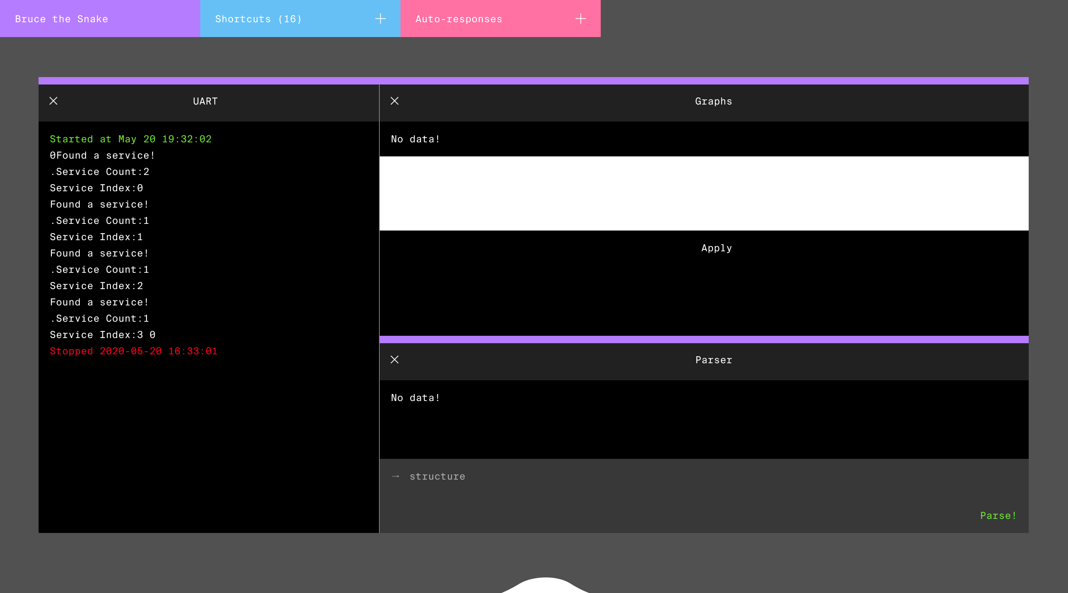Click the plus icon on Shortcuts tab
1068x593 pixels.
380,19
